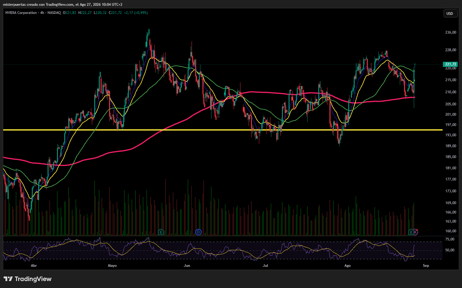Click the 193,00 price axis label

pos(450,135)
